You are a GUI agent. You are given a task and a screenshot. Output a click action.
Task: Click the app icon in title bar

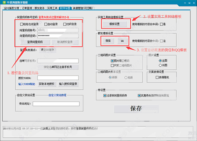pyautogui.click(x=4, y=3)
